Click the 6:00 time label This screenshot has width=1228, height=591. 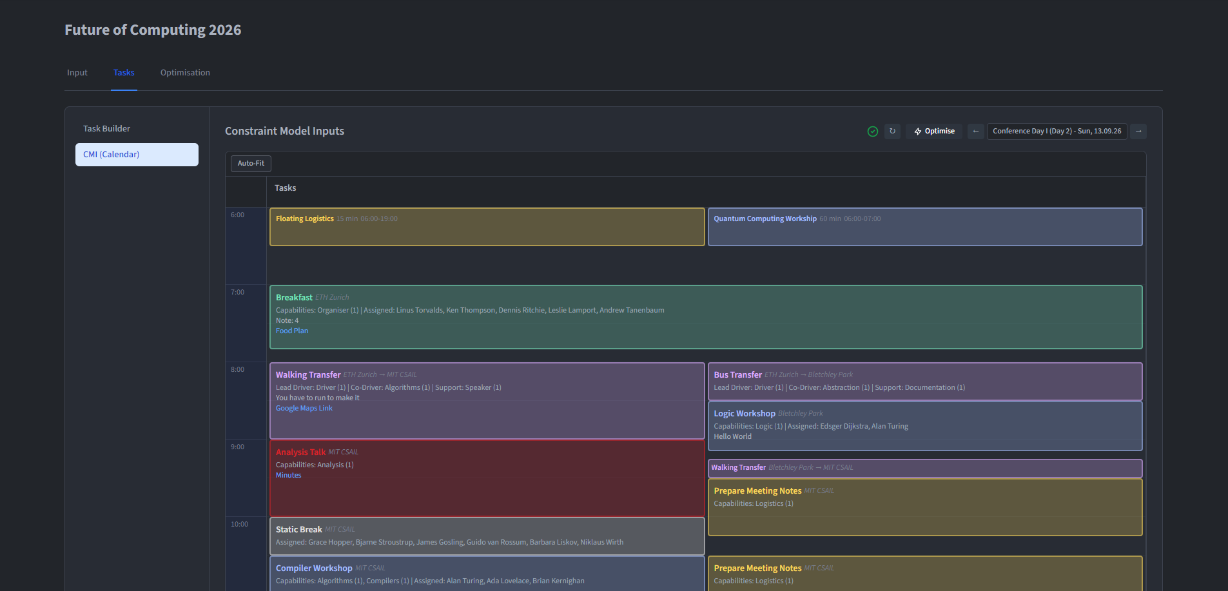click(237, 215)
